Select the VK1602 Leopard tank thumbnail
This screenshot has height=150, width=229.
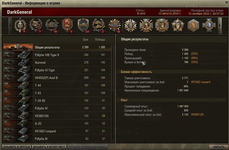tap(18, 131)
